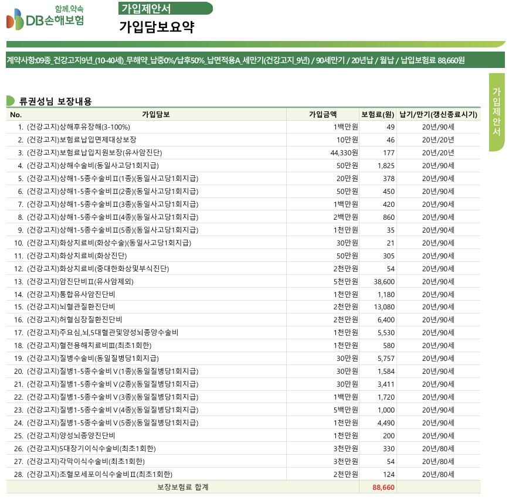Select row 1 상해후유장해(3-100%)

point(79,127)
